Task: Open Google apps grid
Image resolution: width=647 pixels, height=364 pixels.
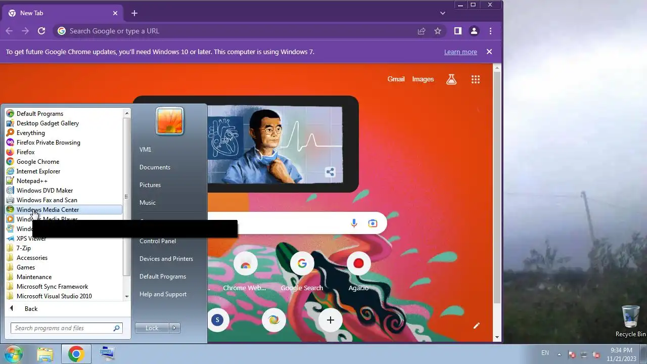Action: (475, 79)
